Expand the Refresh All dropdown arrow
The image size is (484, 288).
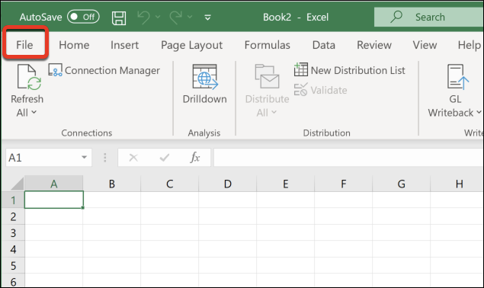tap(34, 112)
